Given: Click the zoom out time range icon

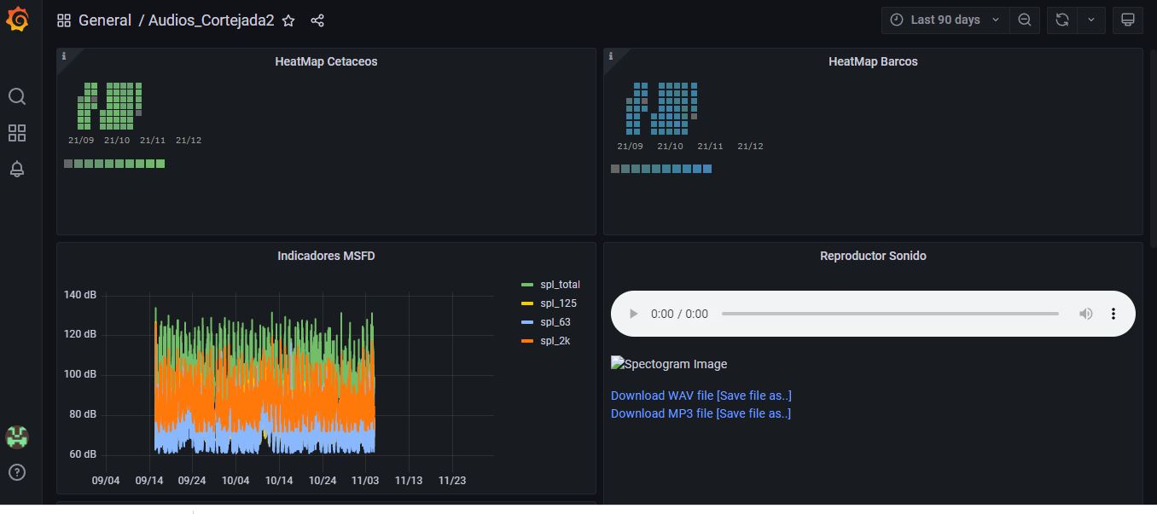Looking at the screenshot, I should pos(1024,20).
